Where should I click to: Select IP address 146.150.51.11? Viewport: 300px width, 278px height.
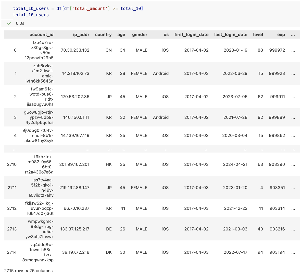click(x=76, y=117)
